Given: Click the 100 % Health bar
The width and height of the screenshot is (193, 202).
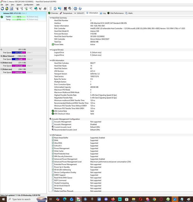Looking at the screenshot, I should [x=19, y=17].
